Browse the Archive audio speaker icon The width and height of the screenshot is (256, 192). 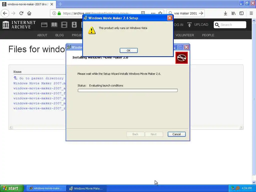pyautogui.click(x=74, y=25)
